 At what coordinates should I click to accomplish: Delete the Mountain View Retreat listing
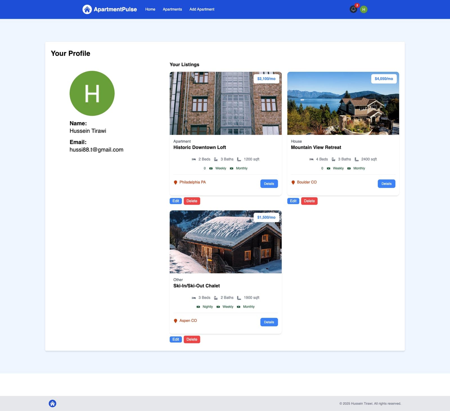pyautogui.click(x=309, y=201)
